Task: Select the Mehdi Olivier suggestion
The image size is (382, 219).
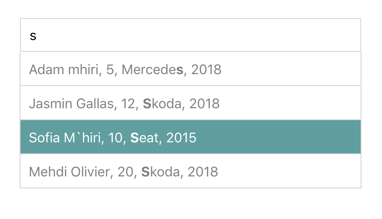Action: 191,171
